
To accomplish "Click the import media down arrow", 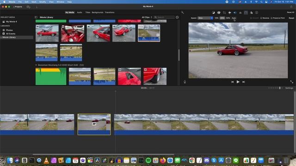I will point(37,7).
